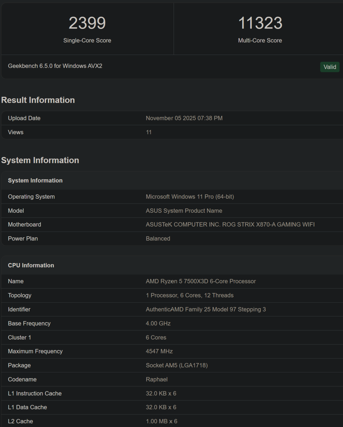Click the Raphael codename value
Screen dimensions: 343x427
tap(157, 379)
